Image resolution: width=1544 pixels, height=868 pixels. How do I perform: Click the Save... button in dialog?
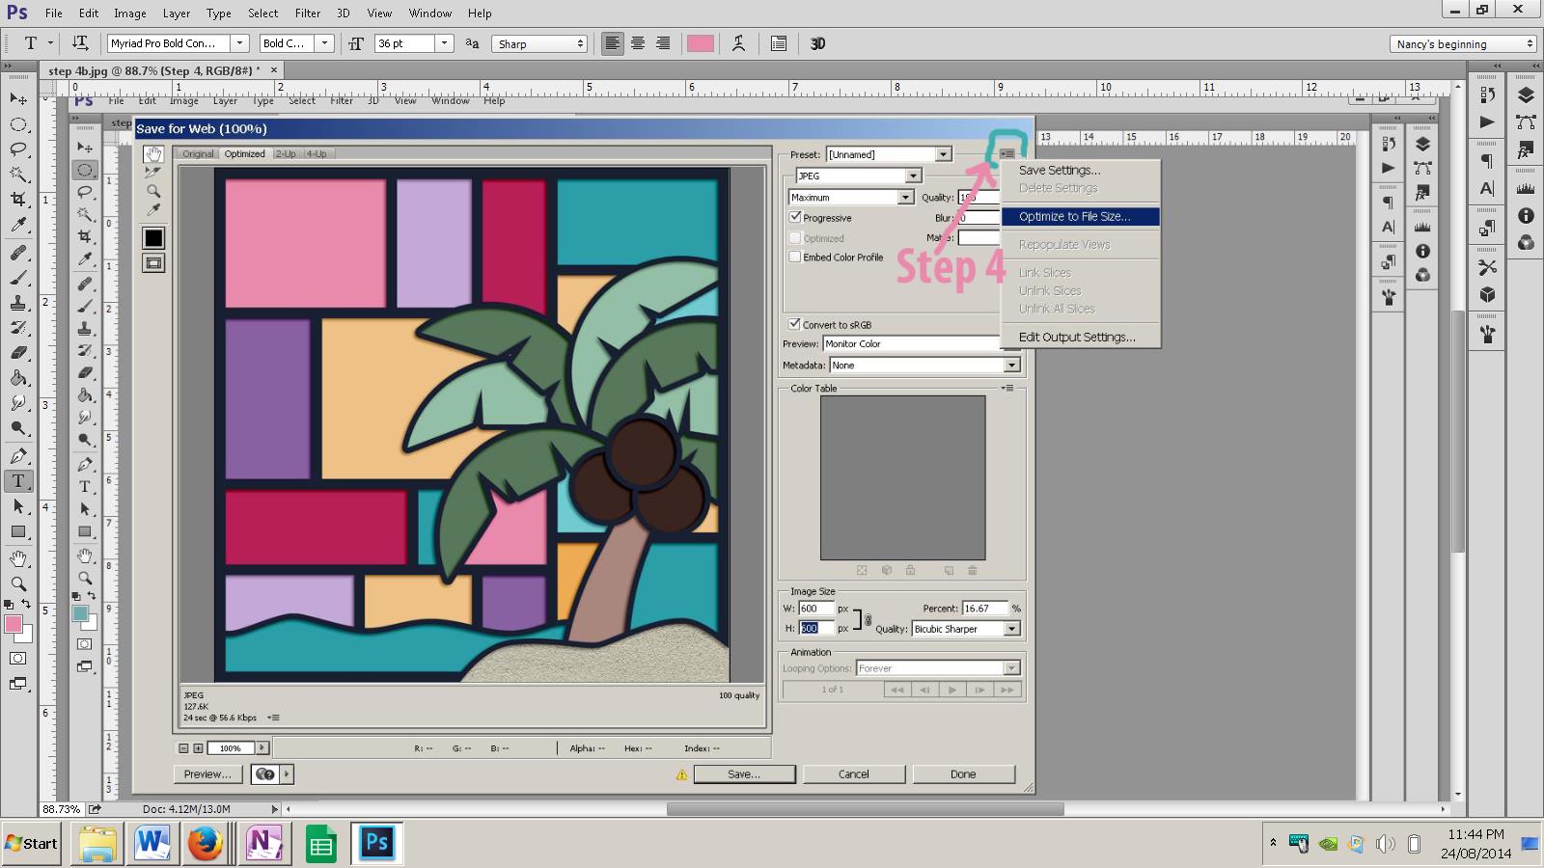coord(744,774)
